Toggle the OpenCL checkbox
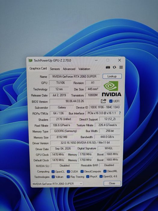158x211 pixels. [x=53, y=172]
